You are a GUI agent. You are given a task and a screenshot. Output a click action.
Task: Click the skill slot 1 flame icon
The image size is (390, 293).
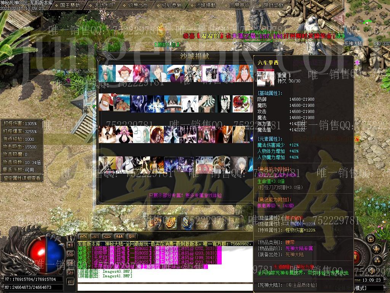click(154, 223)
